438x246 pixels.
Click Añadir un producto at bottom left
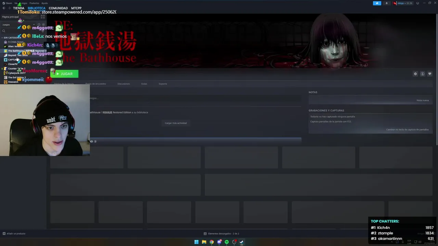[x=14, y=234]
